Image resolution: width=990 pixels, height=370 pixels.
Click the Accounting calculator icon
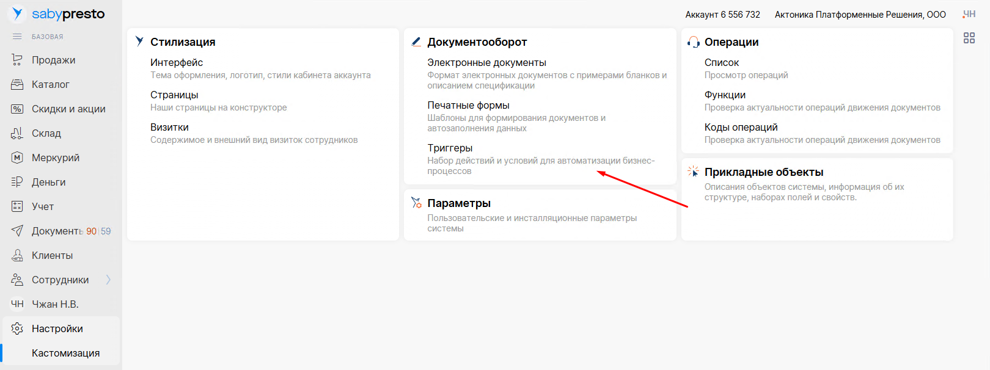pos(17,206)
